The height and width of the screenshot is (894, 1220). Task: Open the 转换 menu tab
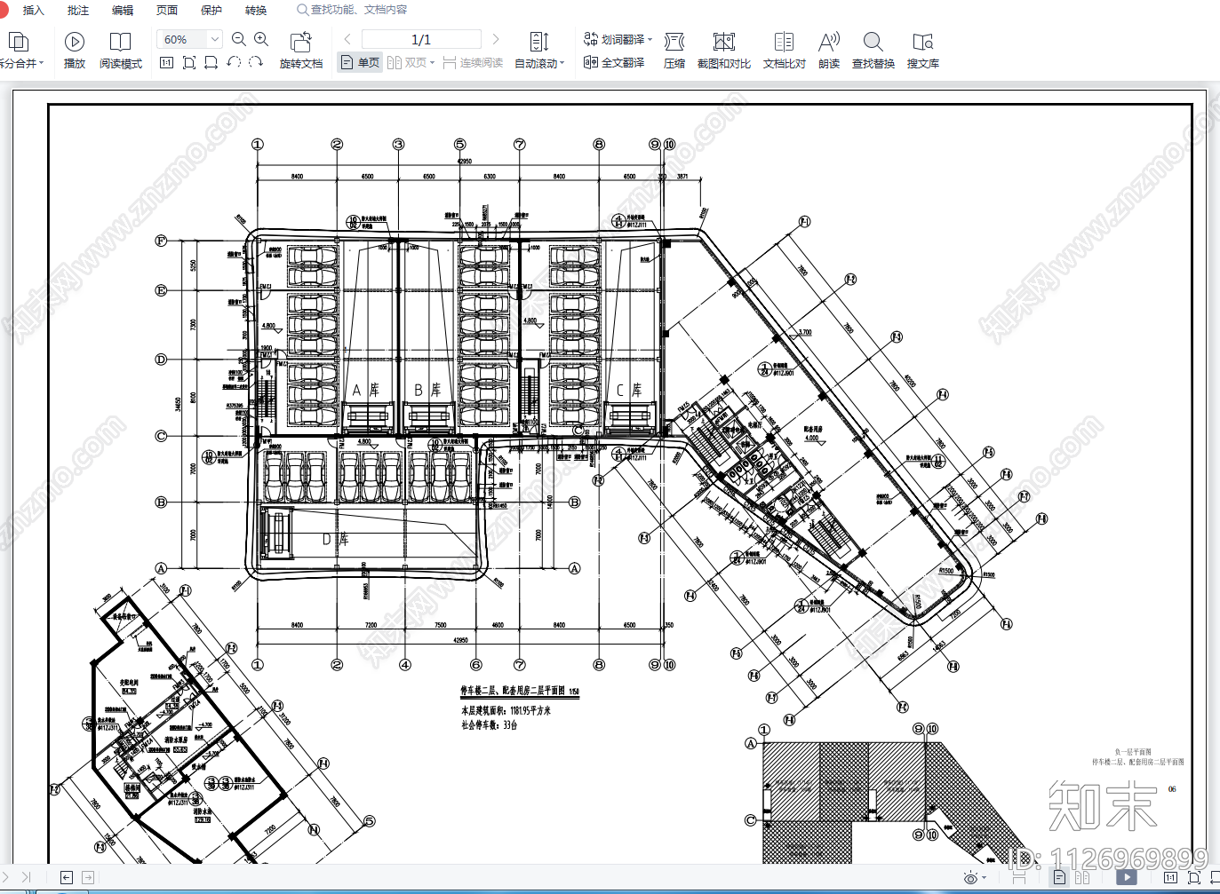point(256,11)
